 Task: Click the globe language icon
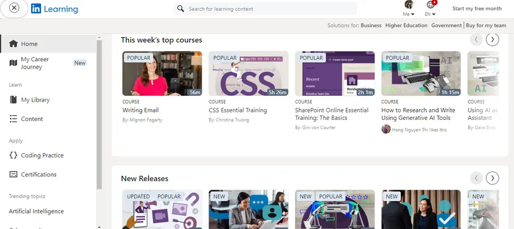pyautogui.click(x=431, y=5)
